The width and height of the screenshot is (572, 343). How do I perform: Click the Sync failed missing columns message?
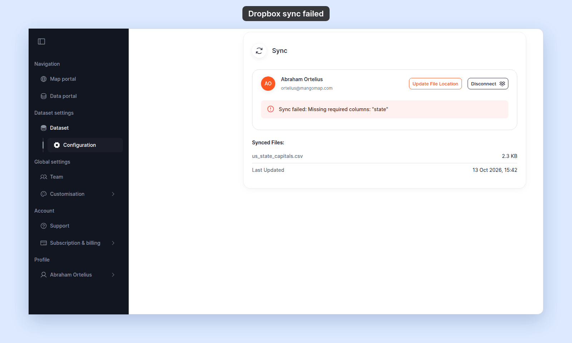pyautogui.click(x=333, y=109)
